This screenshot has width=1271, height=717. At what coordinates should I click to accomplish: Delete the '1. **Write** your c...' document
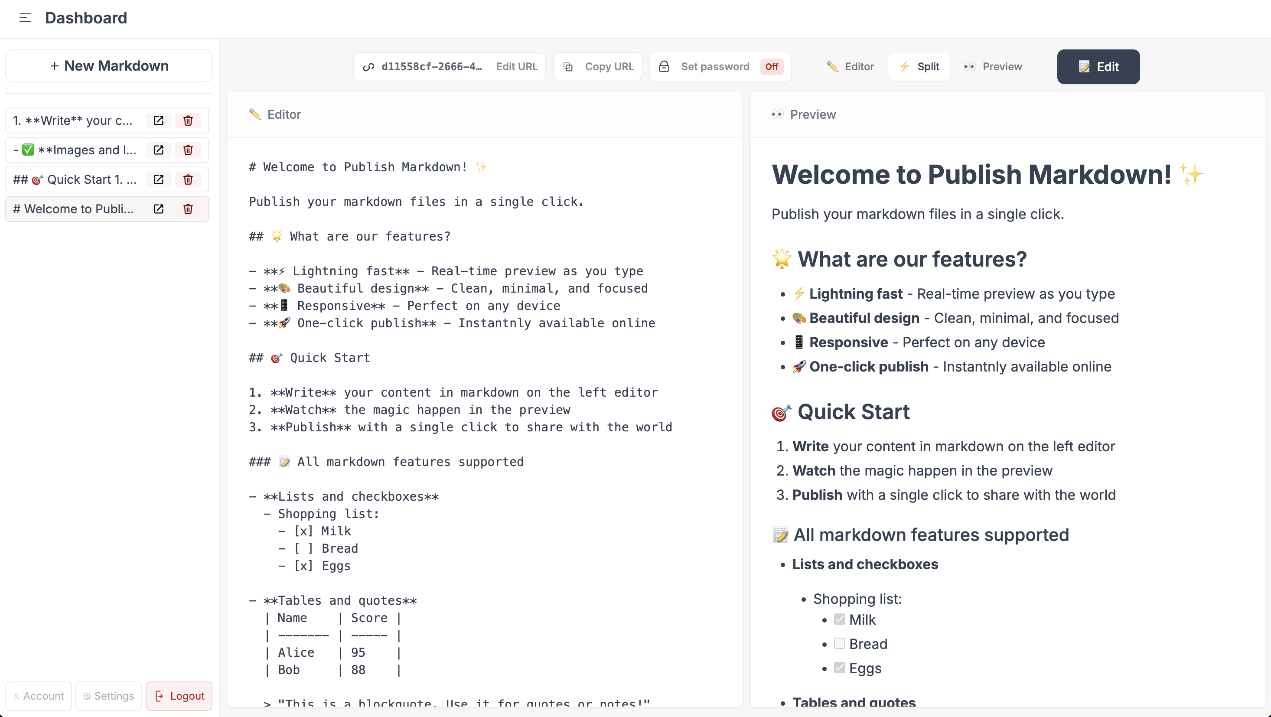(x=188, y=121)
